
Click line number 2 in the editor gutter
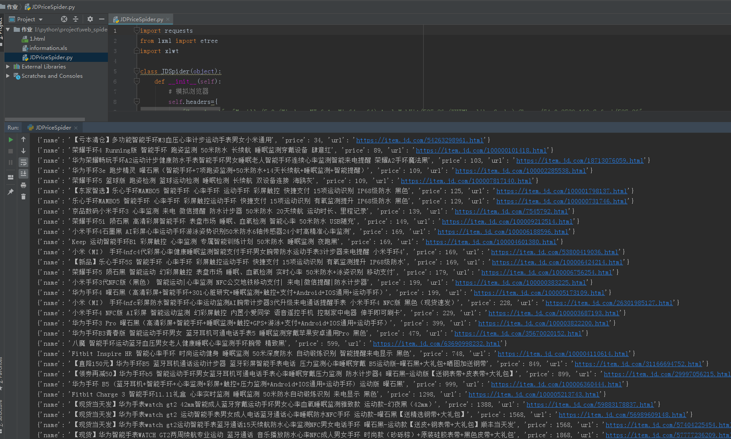click(x=115, y=41)
